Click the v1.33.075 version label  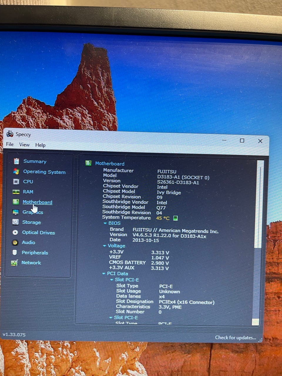click(x=14, y=335)
